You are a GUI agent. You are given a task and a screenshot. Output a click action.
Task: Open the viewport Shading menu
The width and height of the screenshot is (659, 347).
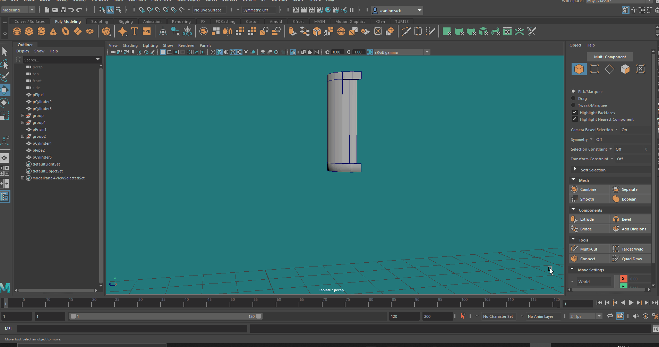[x=130, y=45]
